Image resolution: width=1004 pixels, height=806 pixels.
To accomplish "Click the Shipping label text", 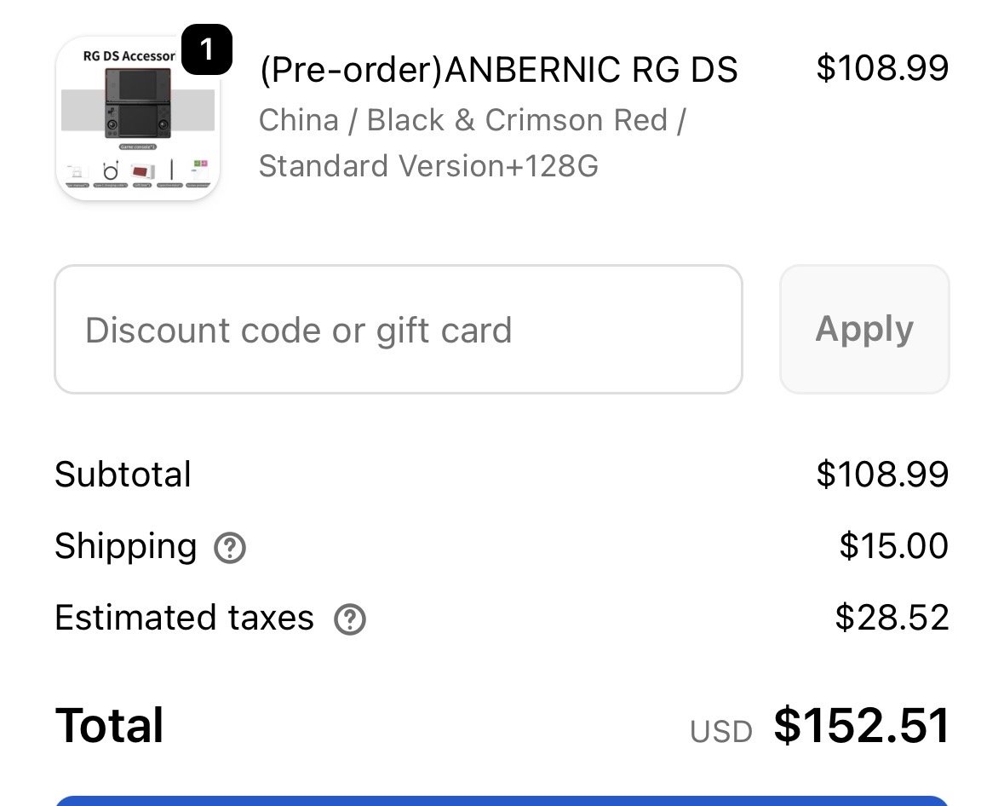I will 125,546.
